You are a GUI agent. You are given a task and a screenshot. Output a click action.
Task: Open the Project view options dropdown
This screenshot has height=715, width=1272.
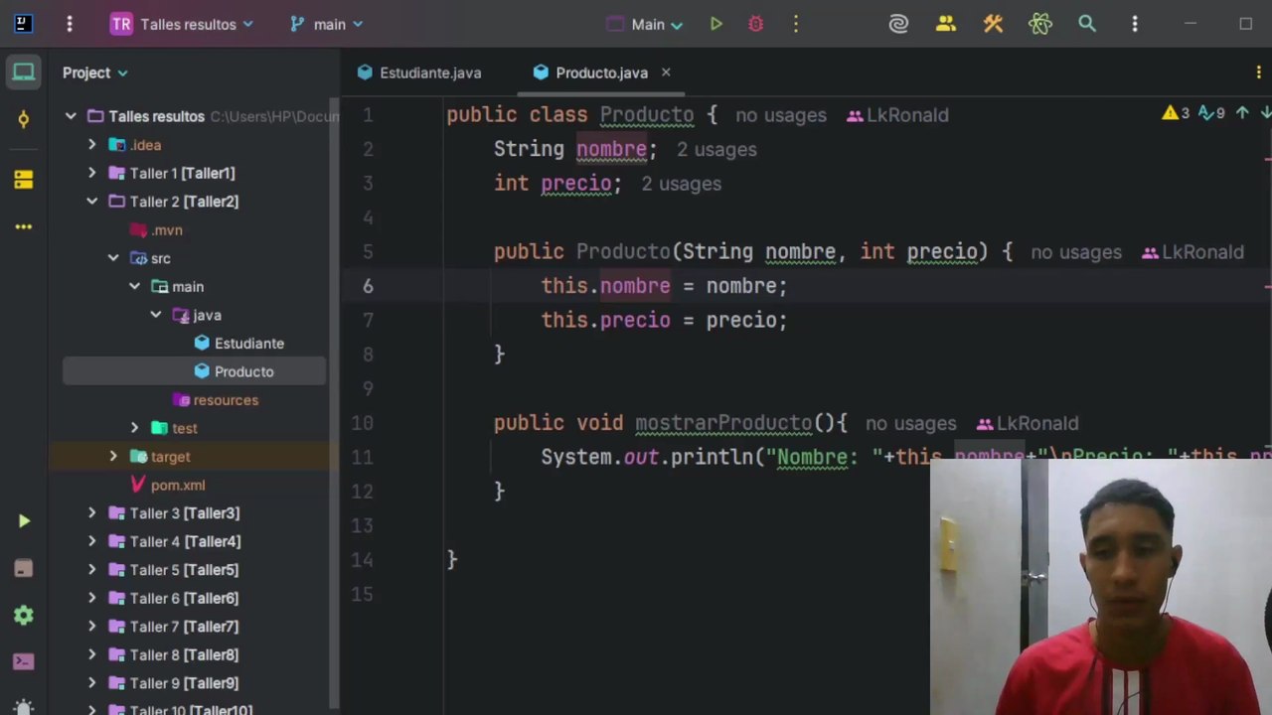95,72
